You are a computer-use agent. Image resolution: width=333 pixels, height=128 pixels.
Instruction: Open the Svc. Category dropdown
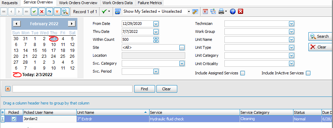pos(181,63)
